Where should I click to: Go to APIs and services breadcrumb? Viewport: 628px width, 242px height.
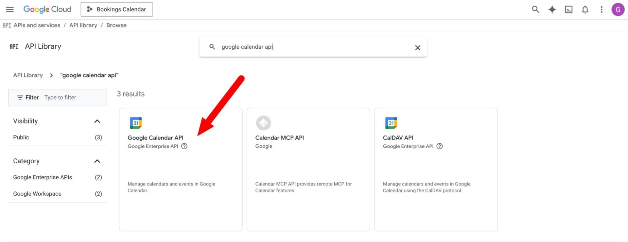point(37,25)
